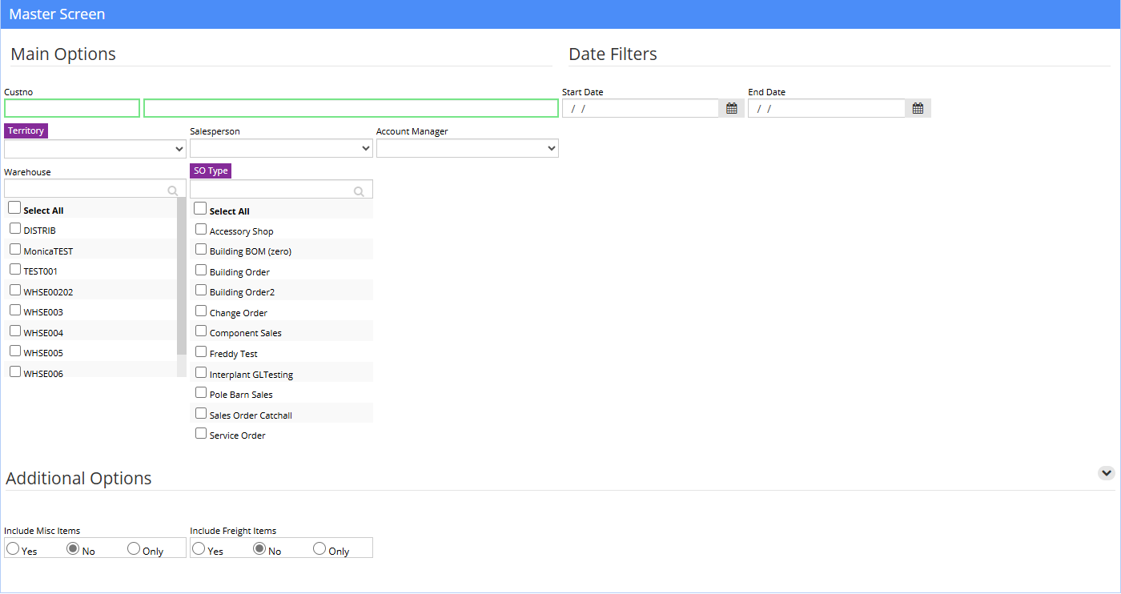Screen dimensions: 1121x594
Task: Check the TEST001 warehouse
Action: tap(15, 269)
